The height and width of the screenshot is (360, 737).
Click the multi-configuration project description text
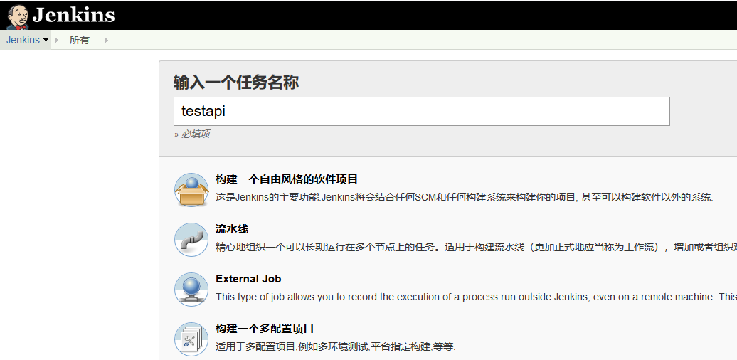335,346
